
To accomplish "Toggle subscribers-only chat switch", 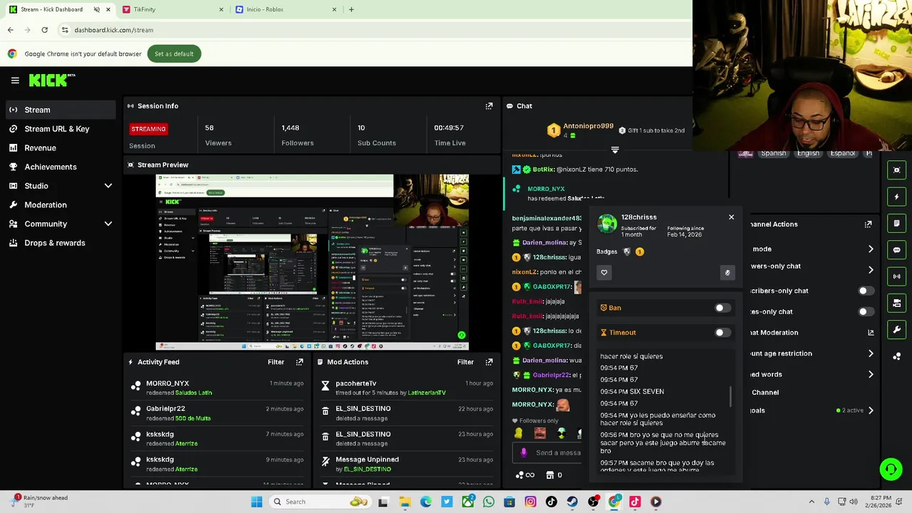I will coord(866,291).
